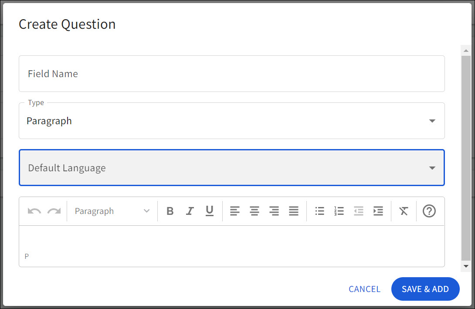Screen dimensions: 475x309
Task: Open the Paragraph style dropdown in the toolbar
Action: [x=112, y=211]
